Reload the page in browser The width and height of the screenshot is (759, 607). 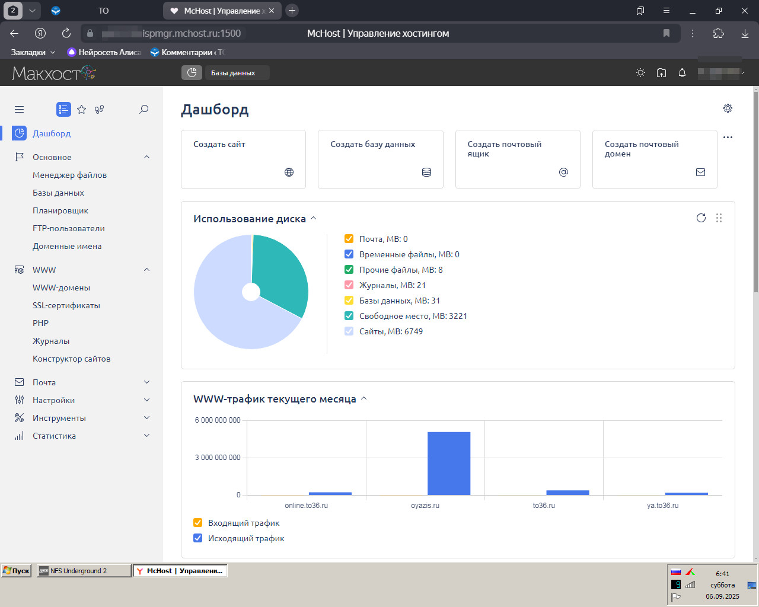[66, 33]
